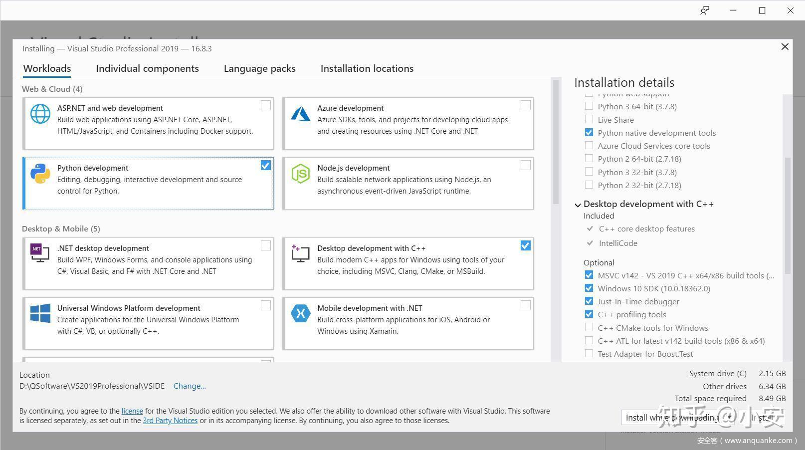Click the Web & Cloud (4) section heading
This screenshot has width=805, height=450.
pos(52,89)
